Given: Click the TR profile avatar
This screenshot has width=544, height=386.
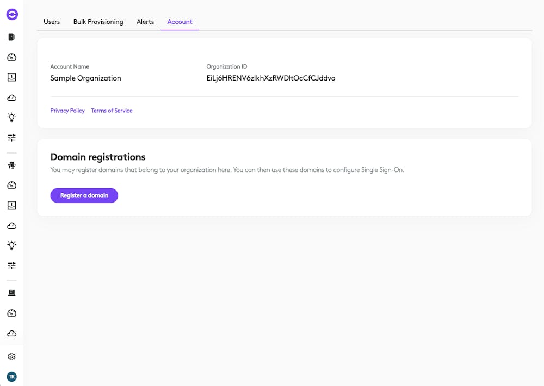Looking at the screenshot, I should 11,376.
